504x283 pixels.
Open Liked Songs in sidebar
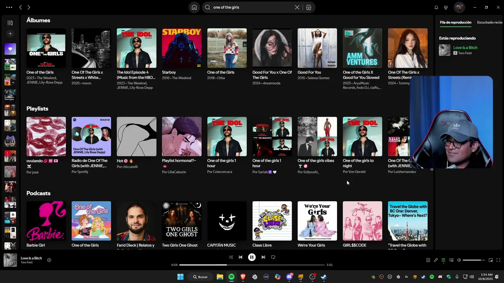pos(10,49)
